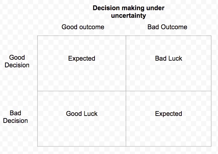Click the table's bottom-right corner

[211, 146]
